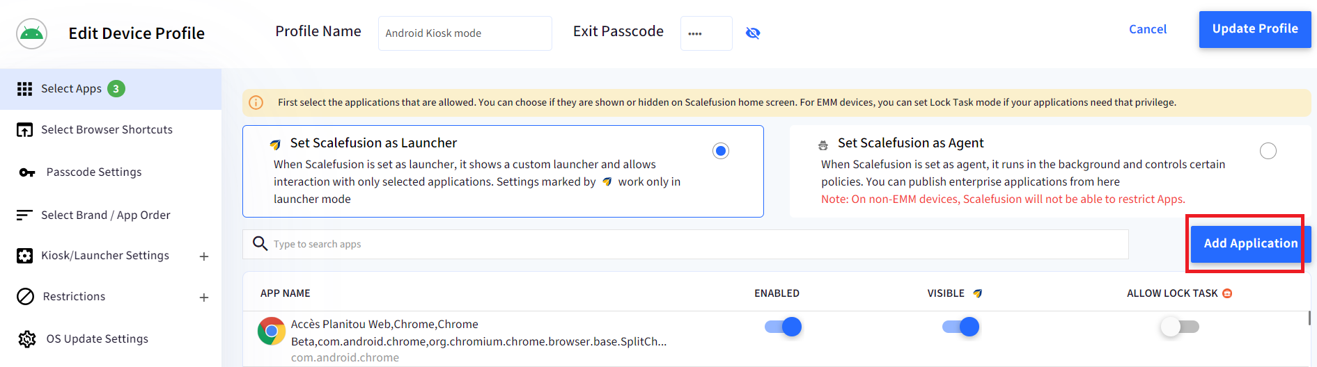Click the Update Profile button
Screen dimensions: 1317x367
pos(1255,29)
